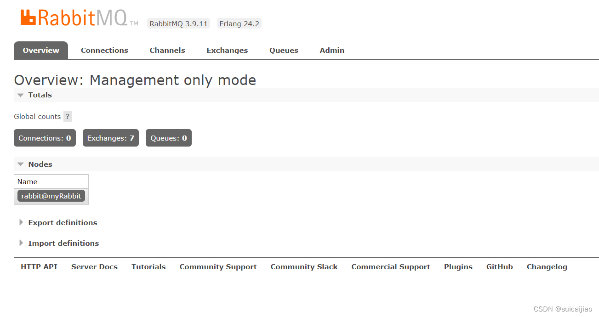Open the Exchanges tab
Image resolution: width=599 pixels, height=317 pixels.
[227, 50]
